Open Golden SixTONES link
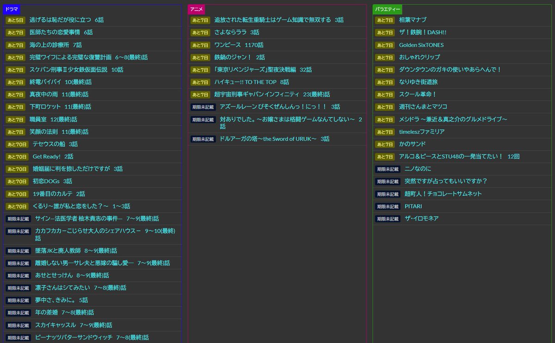This screenshot has height=343, width=555. (421, 45)
